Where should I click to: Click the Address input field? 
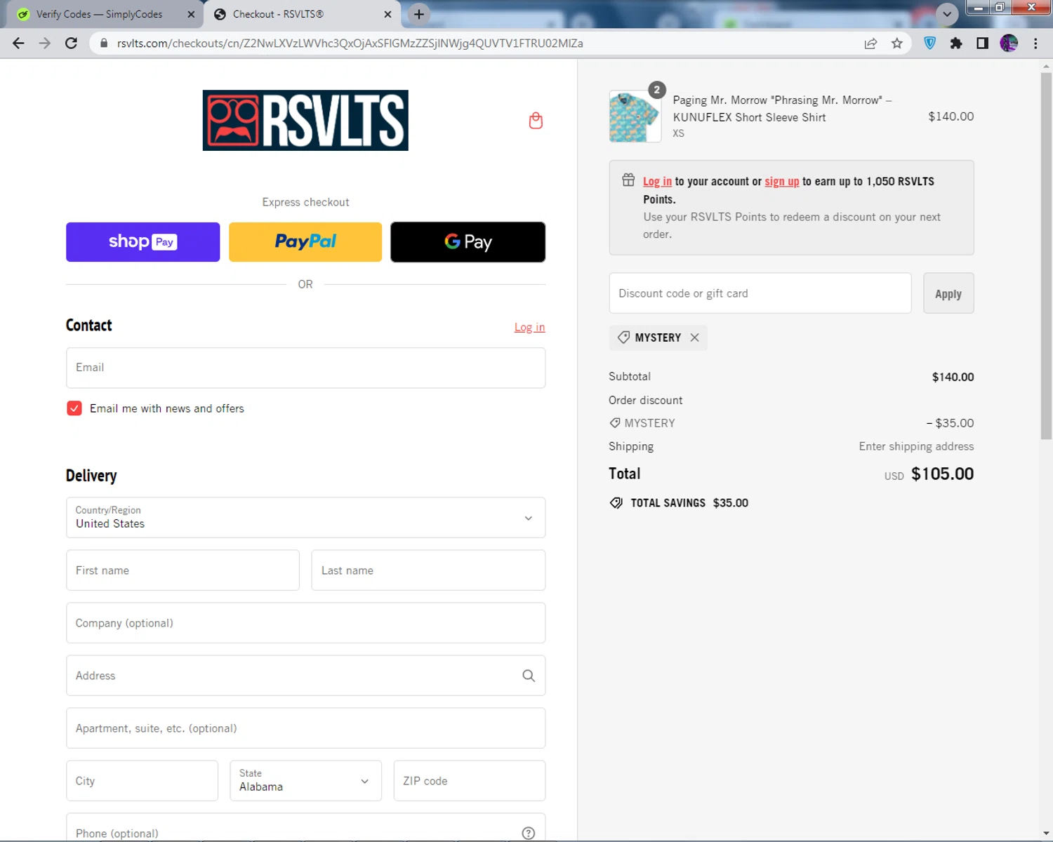tap(305, 676)
